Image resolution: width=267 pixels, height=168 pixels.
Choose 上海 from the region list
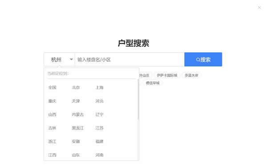point(99,87)
